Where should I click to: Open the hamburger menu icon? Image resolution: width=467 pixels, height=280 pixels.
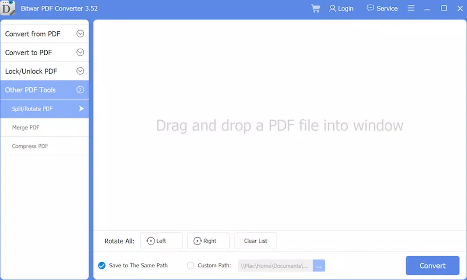click(x=411, y=8)
